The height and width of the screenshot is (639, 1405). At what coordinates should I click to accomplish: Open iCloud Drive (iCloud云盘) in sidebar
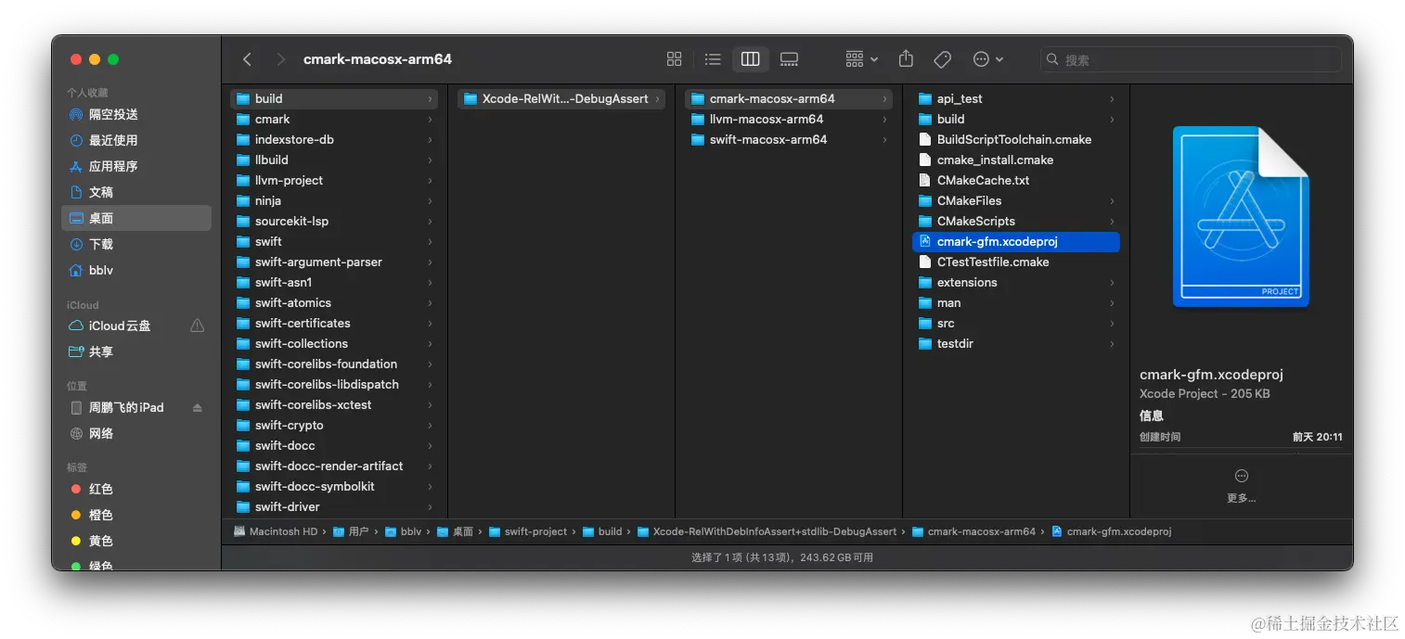tap(136, 326)
